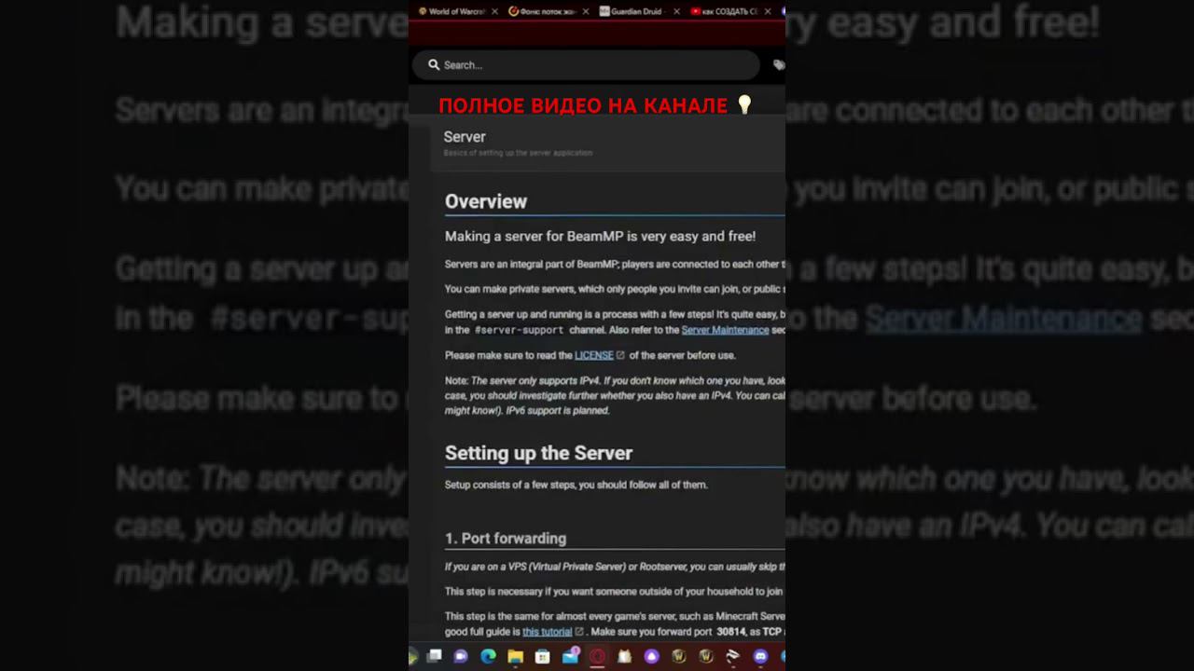Close the Guardian Druid tab
Image resolution: width=1194 pixels, height=671 pixels.
click(x=677, y=11)
